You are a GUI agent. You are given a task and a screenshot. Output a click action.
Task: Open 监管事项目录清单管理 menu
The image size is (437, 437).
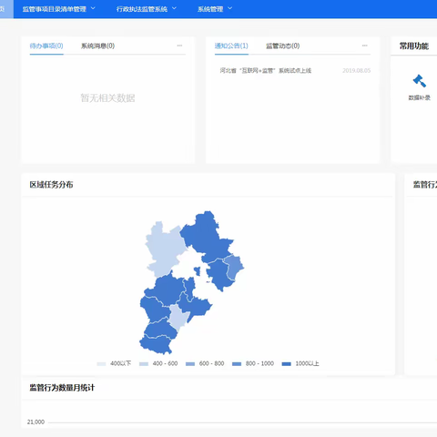click(x=55, y=9)
